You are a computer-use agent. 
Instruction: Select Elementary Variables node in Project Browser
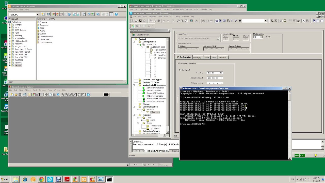[x=155, y=88]
